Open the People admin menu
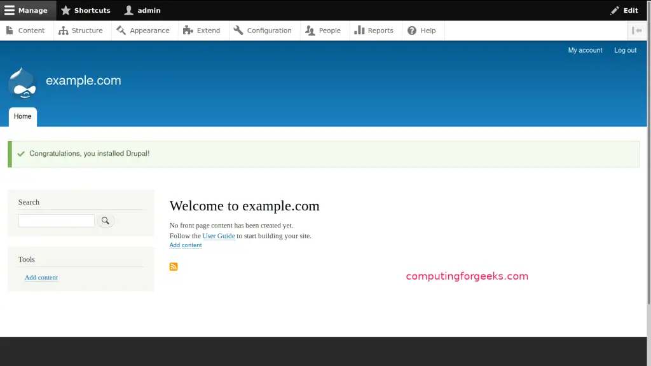The height and width of the screenshot is (366, 651). click(x=324, y=30)
